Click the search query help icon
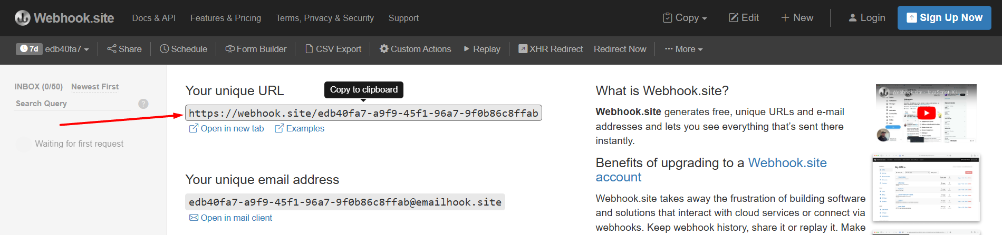This screenshot has width=1002, height=235. click(143, 104)
